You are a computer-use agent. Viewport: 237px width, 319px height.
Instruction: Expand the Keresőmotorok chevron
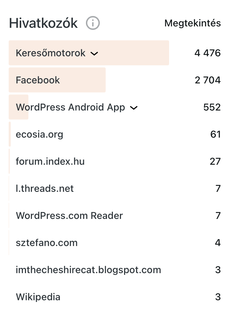94,53
